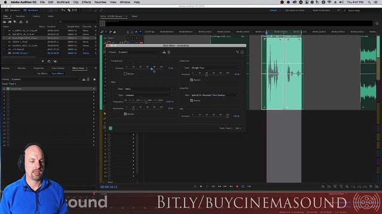The width and height of the screenshot is (382, 214).
Task: Toggle Loop Playback in Files panel preview
Action: pyautogui.click(x=49, y=61)
